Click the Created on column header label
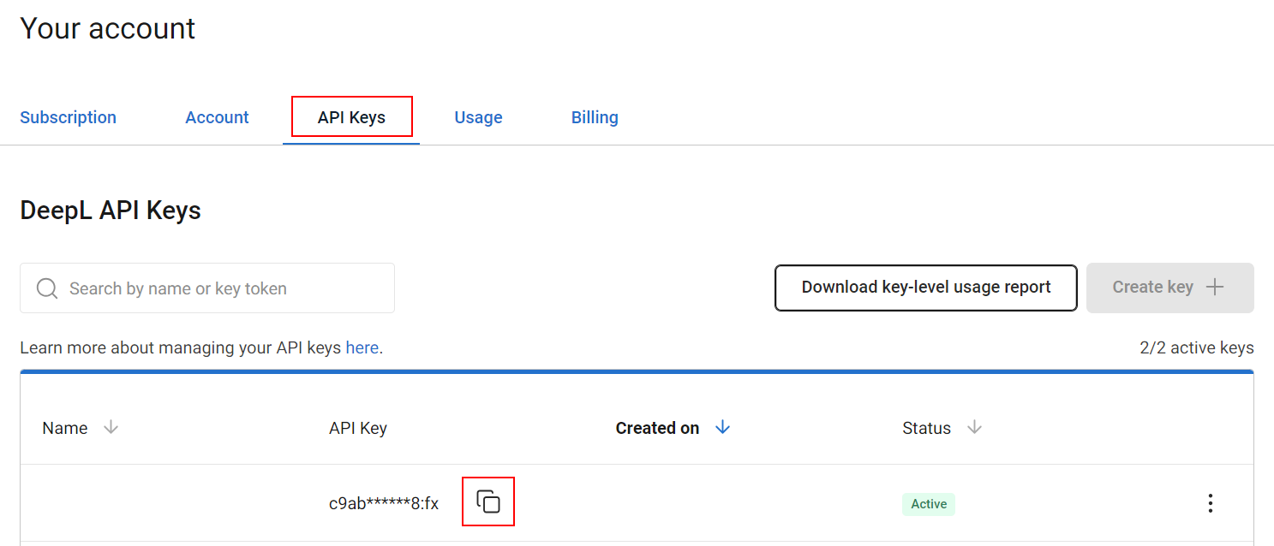The width and height of the screenshot is (1274, 546). pos(657,428)
